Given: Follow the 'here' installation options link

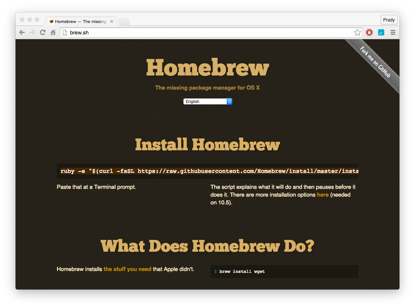Looking at the screenshot, I should click(323, 195).
